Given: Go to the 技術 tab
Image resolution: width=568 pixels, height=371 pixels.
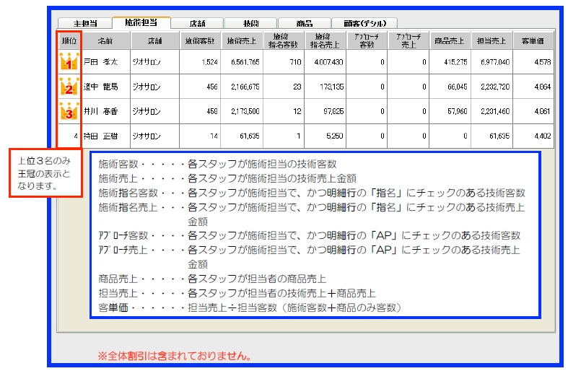Looking at the screenshot, I should 250,23.
